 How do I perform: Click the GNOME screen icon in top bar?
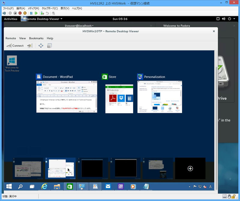point(218,19)
